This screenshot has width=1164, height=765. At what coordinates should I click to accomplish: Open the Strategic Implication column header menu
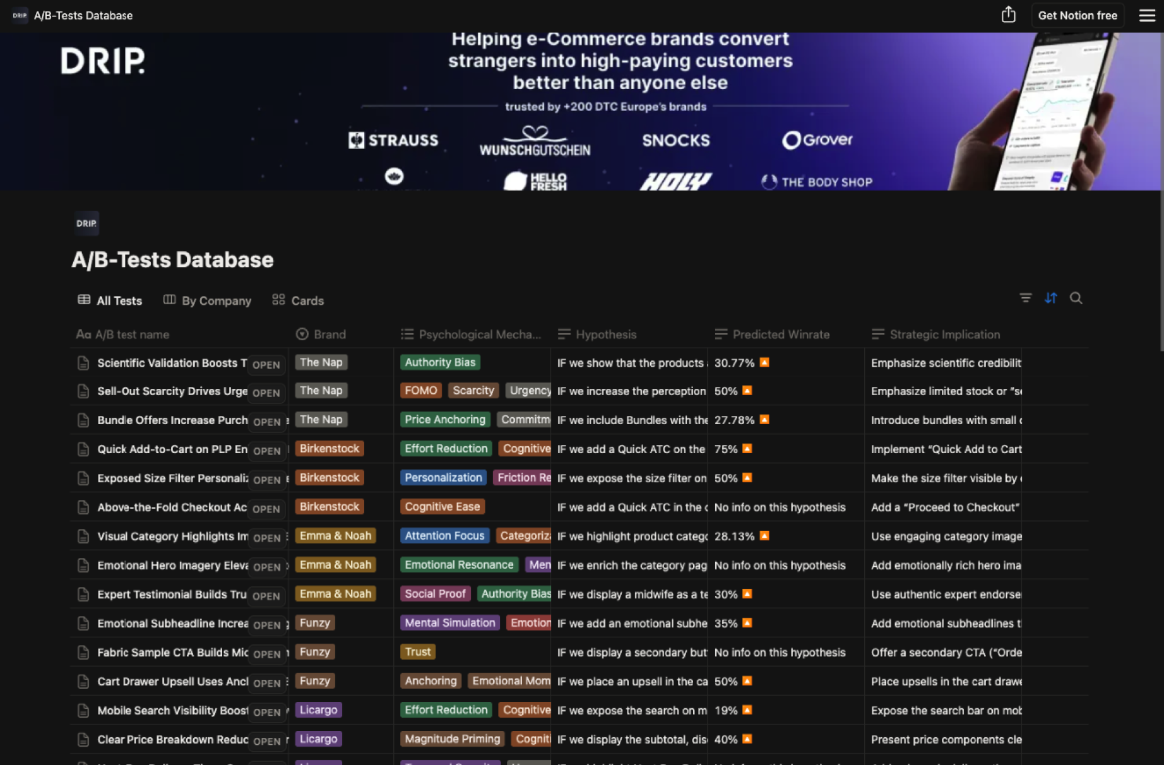point(944,335)
